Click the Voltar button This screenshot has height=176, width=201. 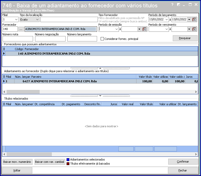17,170
